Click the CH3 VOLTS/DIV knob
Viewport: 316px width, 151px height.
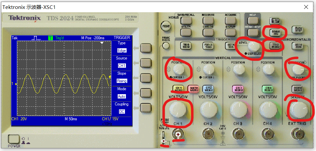click(x=238, y=110)
